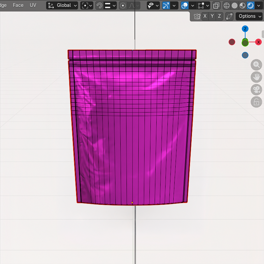The image size is (264, 264).
Task: Toggle the snap magnet icon
Action: pos(99,6)
